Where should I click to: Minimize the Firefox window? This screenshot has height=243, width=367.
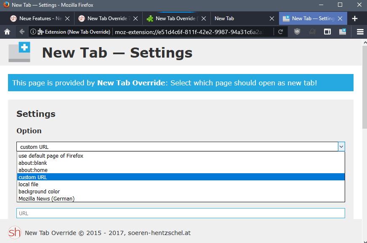coord(321,5)
